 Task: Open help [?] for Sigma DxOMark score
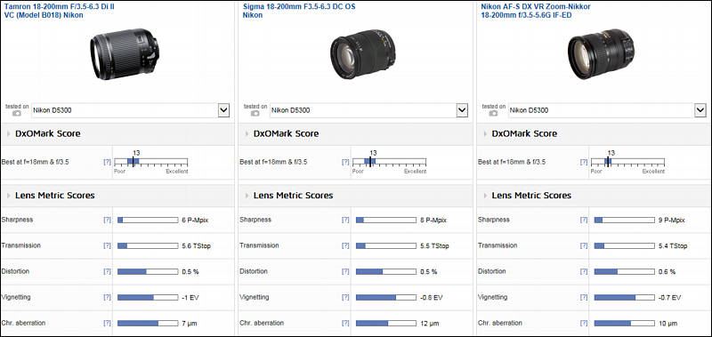click(345, 162)
